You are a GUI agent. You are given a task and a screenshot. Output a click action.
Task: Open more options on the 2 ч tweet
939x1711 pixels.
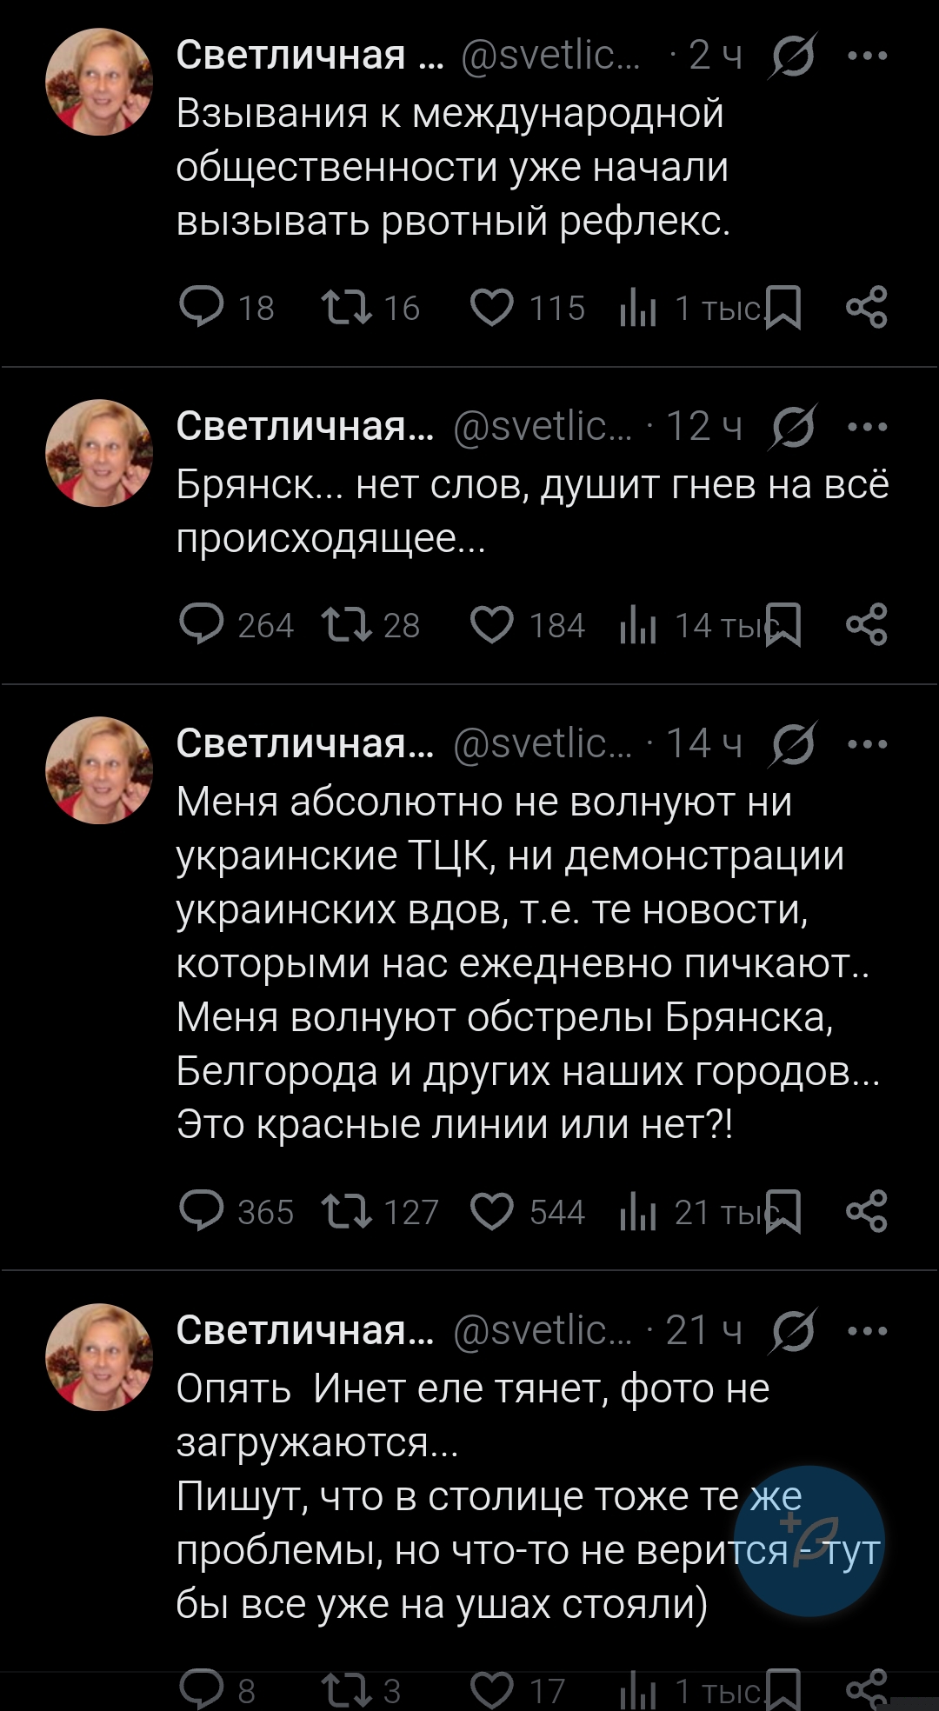tap(867, 57)
